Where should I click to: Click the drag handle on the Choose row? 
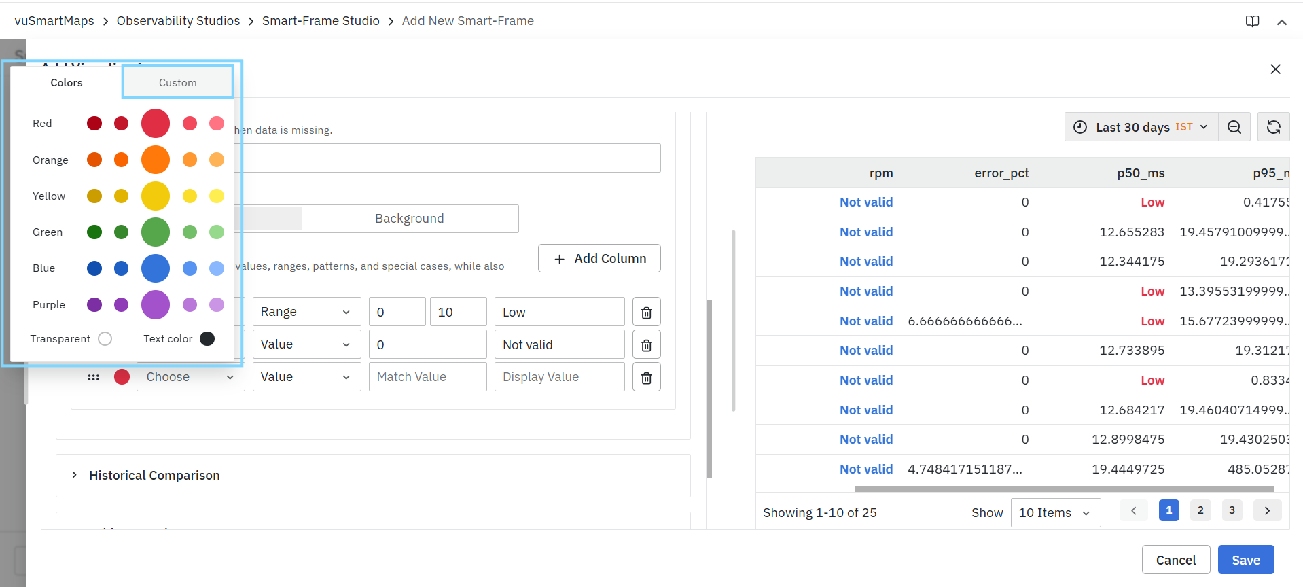(x=94, y=377)
